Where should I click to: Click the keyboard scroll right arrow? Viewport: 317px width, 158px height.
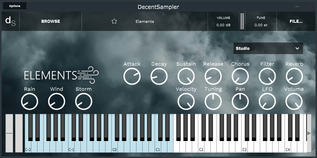[309, 133]
